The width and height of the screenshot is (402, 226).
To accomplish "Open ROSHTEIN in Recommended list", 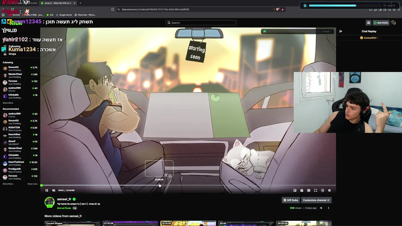I will 19,129.
